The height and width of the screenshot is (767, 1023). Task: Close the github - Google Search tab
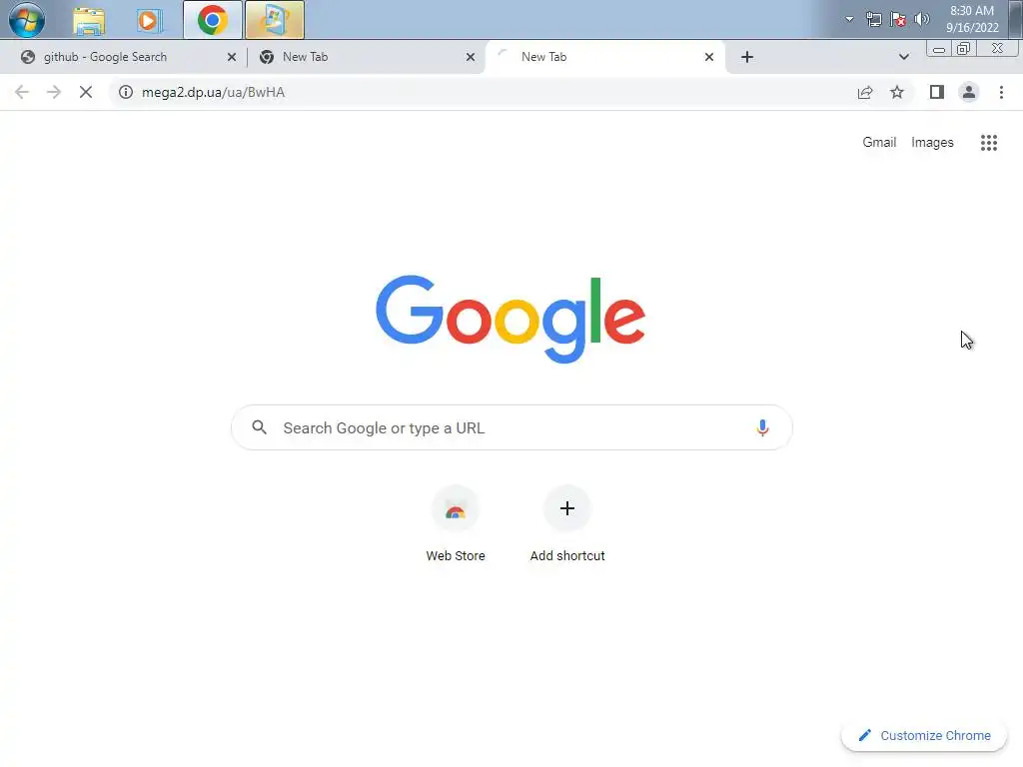[x=232, y=57]
